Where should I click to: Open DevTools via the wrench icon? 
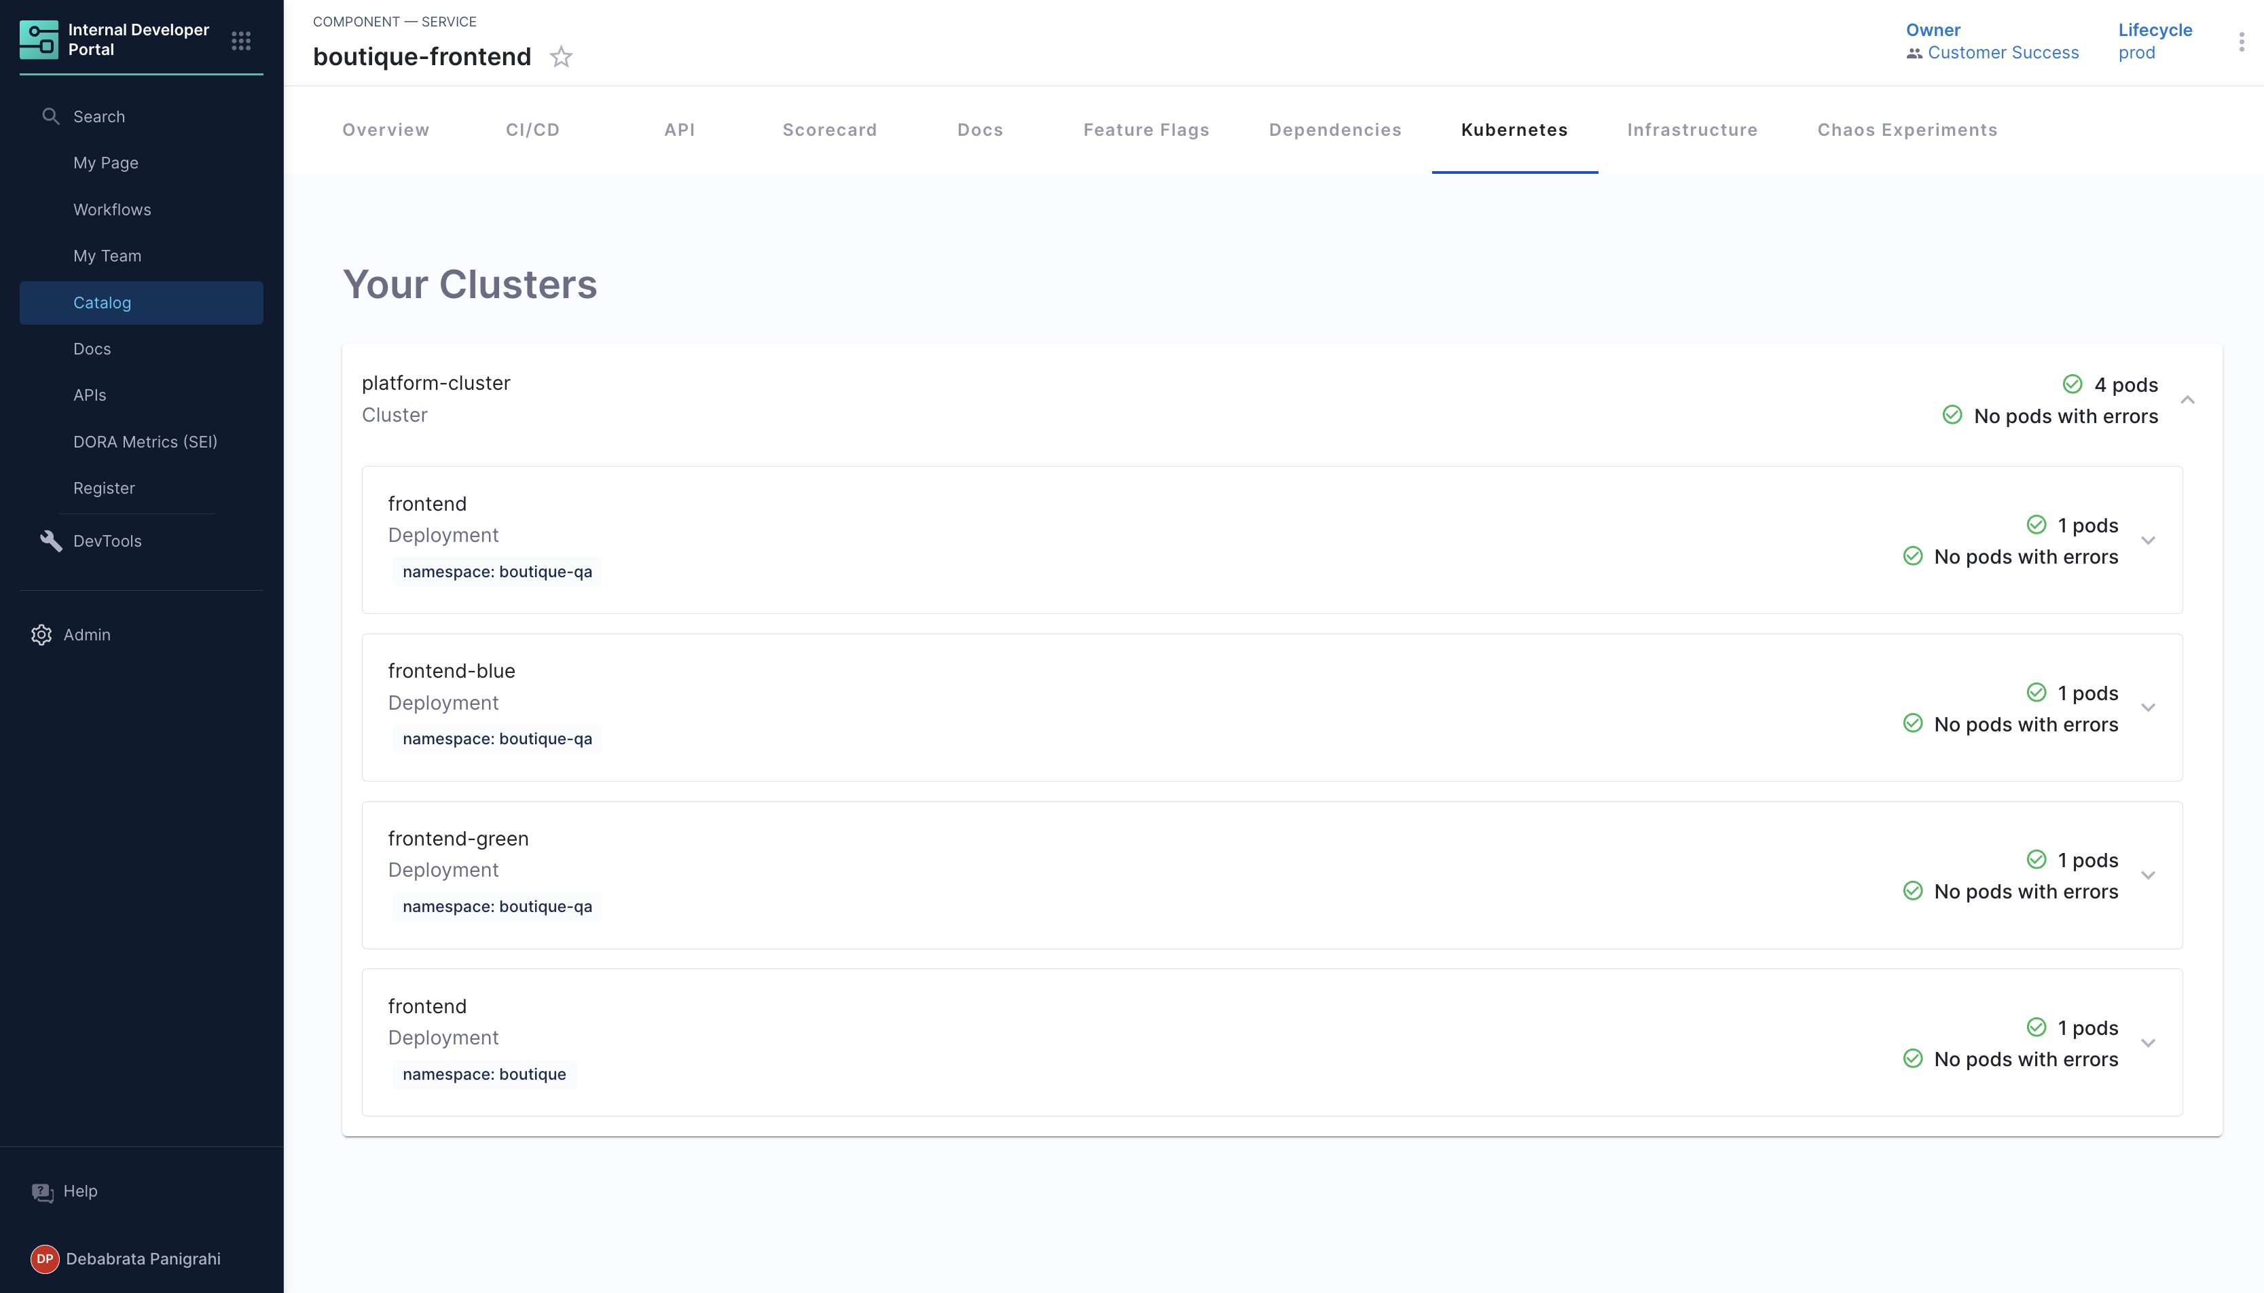coord(51,541)
